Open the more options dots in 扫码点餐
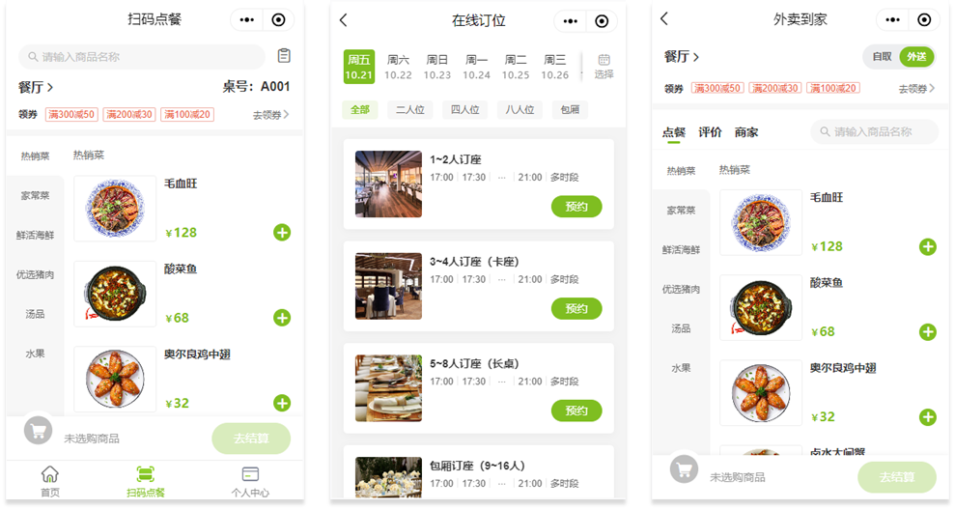The image size is (955, 510). (x=246, y=20)
